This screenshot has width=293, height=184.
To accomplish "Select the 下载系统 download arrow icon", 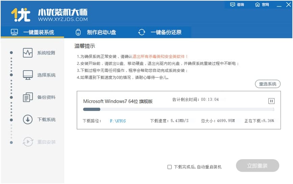I will coord(28,119).
